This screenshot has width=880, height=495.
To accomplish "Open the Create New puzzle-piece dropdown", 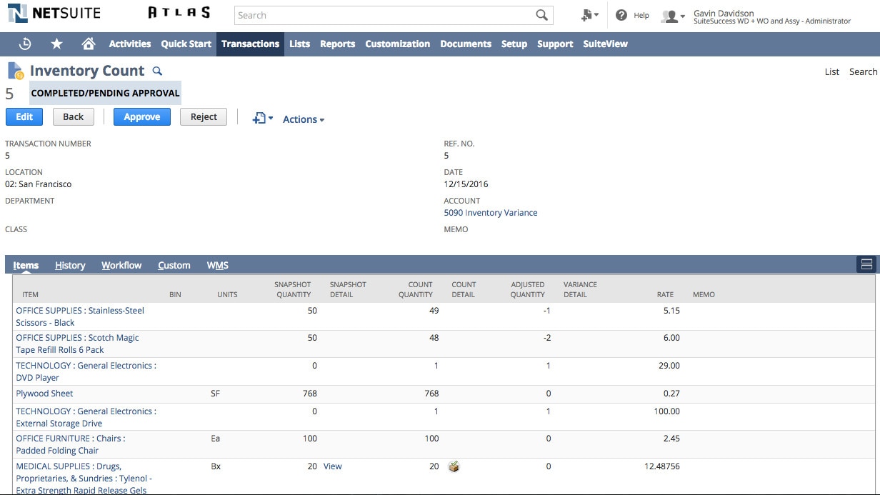I will tap(590, 15).
